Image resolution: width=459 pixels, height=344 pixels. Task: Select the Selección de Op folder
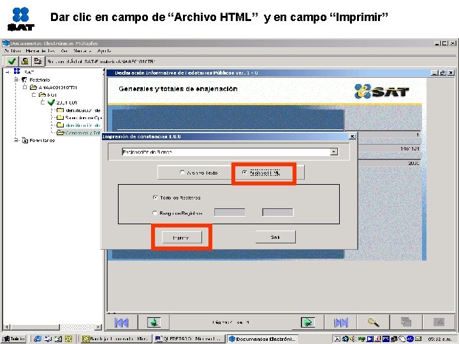(79, 118)
